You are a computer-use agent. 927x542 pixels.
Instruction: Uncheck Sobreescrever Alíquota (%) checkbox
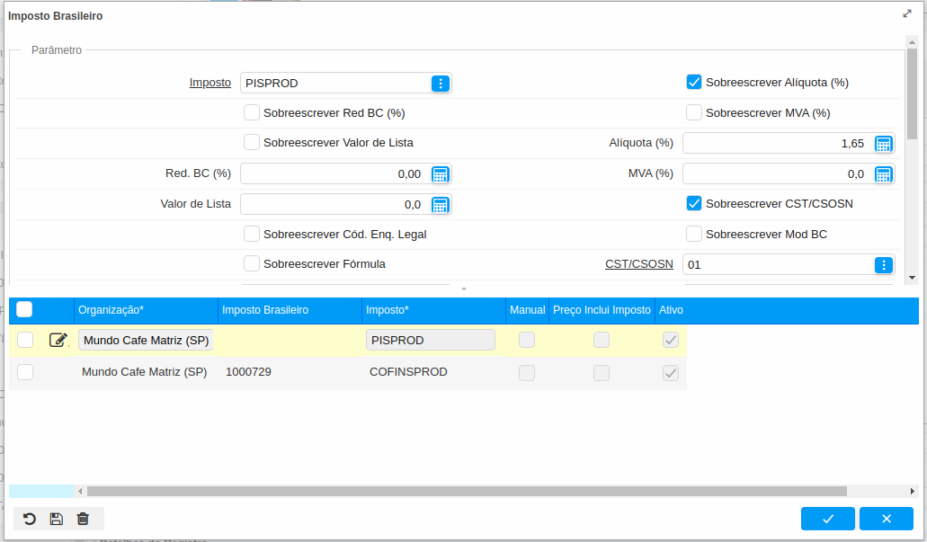pyautogui.click(x=694, y=83)
